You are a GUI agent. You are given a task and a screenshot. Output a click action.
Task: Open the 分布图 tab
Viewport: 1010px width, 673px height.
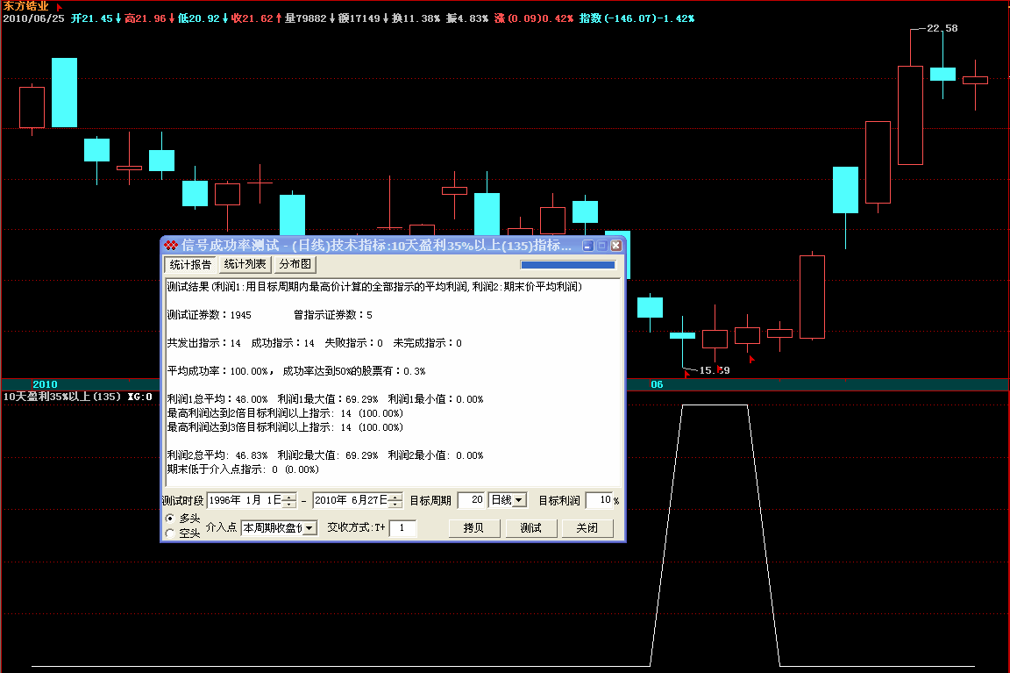pos(295,264)
